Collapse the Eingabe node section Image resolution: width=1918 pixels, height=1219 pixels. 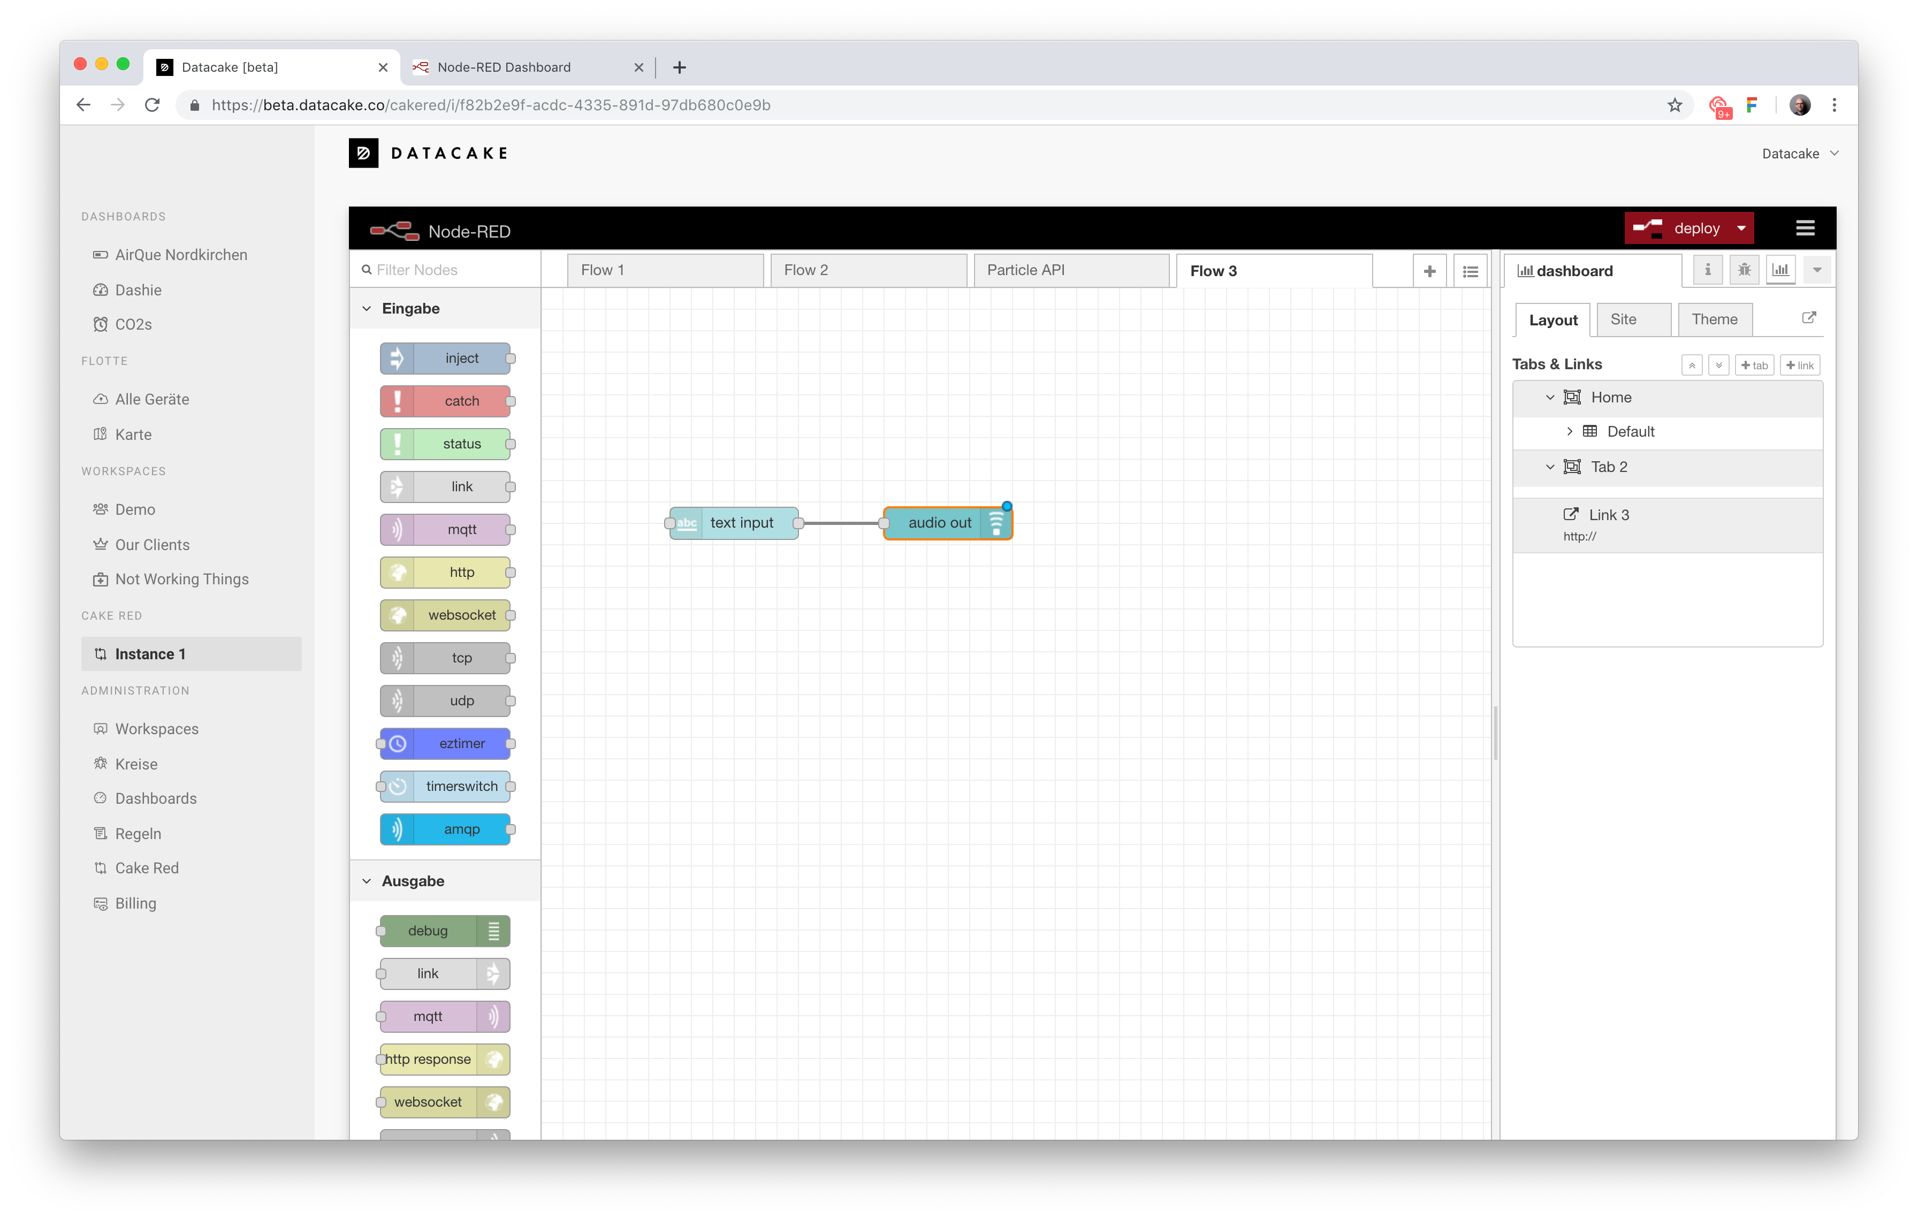(367, 308)
